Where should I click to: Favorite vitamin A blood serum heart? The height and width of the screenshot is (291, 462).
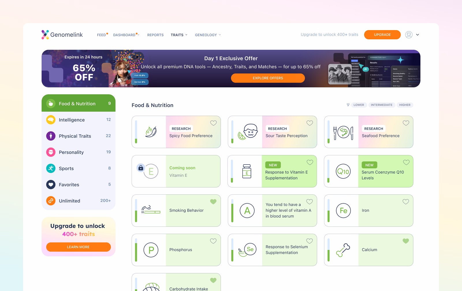click(x=310, y=202)
